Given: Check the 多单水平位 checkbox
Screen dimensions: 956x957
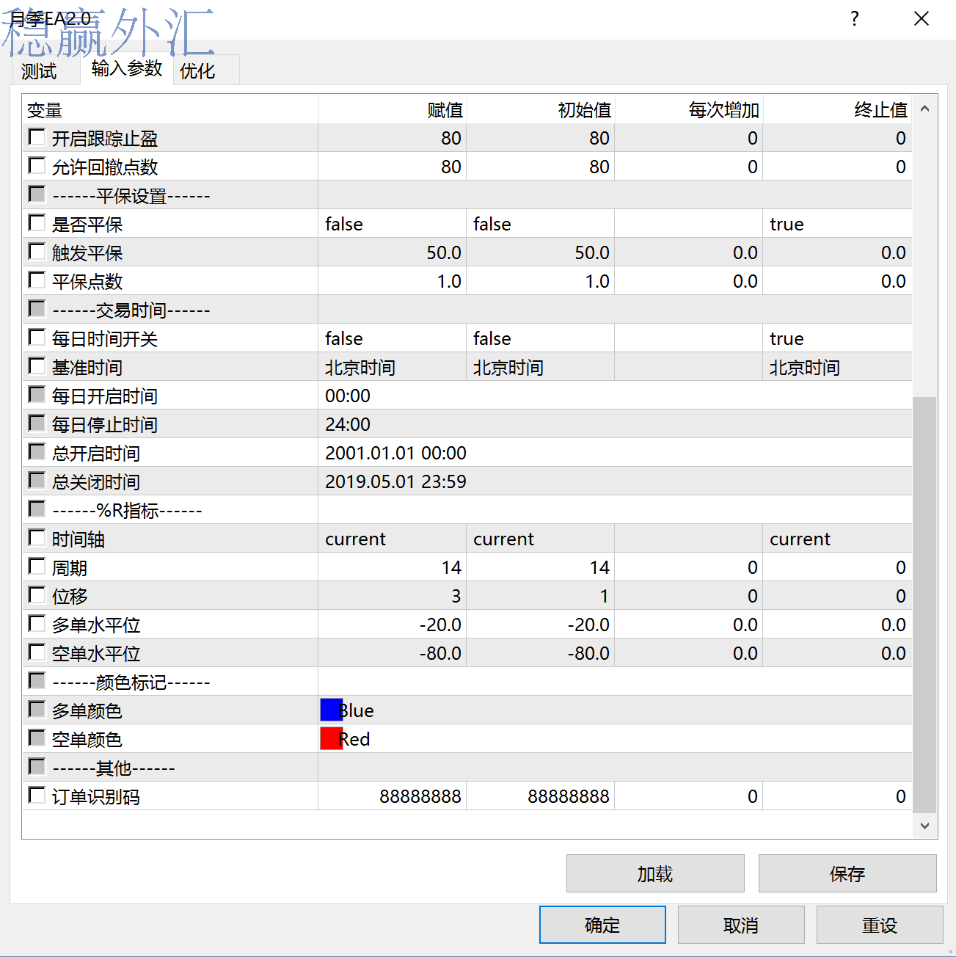Looking at the screenshot, I should click(37, 624).
